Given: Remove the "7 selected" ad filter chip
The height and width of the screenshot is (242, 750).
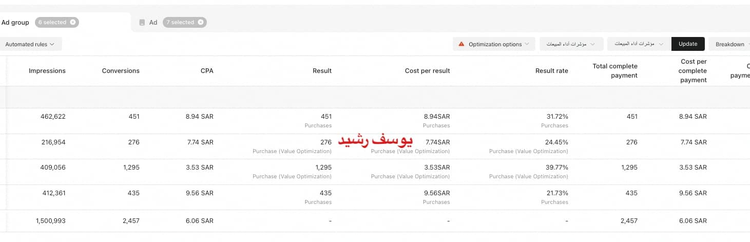Looking at the screenshot, I should click(201, 22).
